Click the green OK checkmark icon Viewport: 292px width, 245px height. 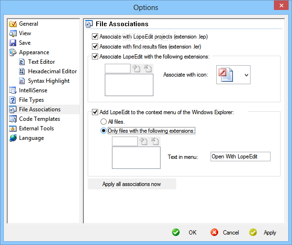[176, 232]
